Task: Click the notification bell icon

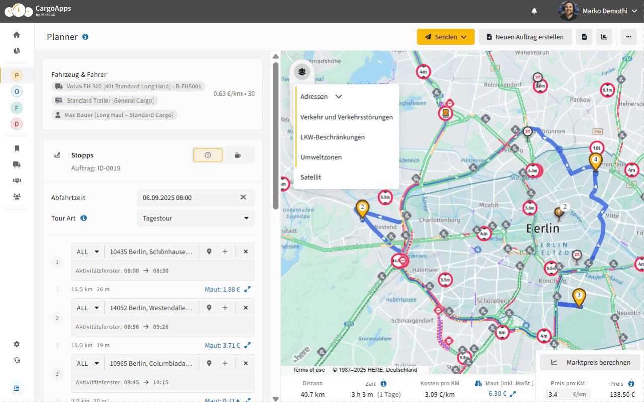Action: point(534,11)
